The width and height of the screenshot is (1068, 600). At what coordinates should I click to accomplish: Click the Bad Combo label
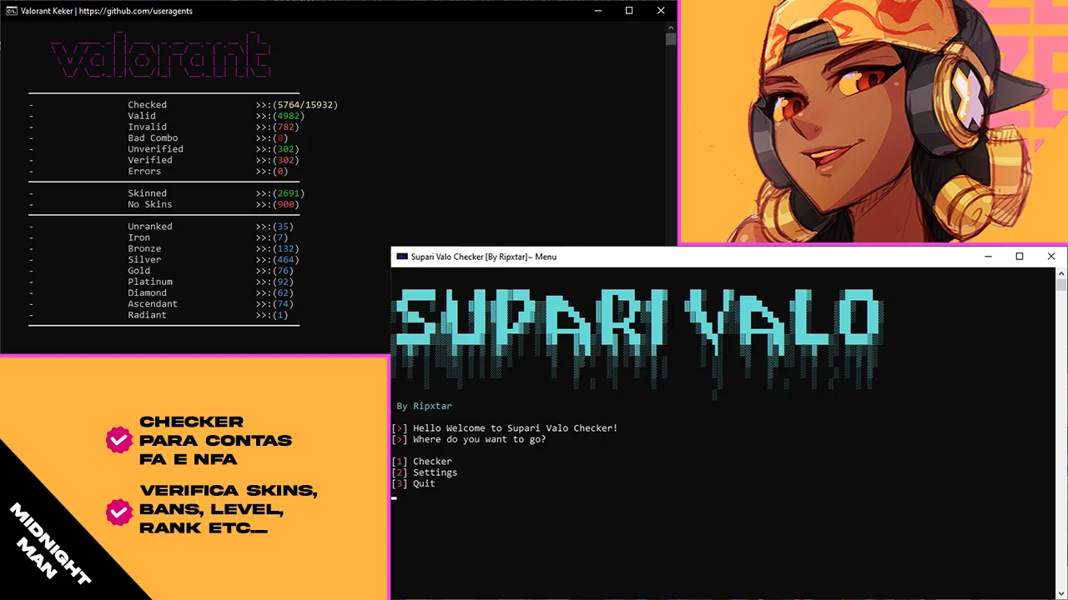click(153, 138)
